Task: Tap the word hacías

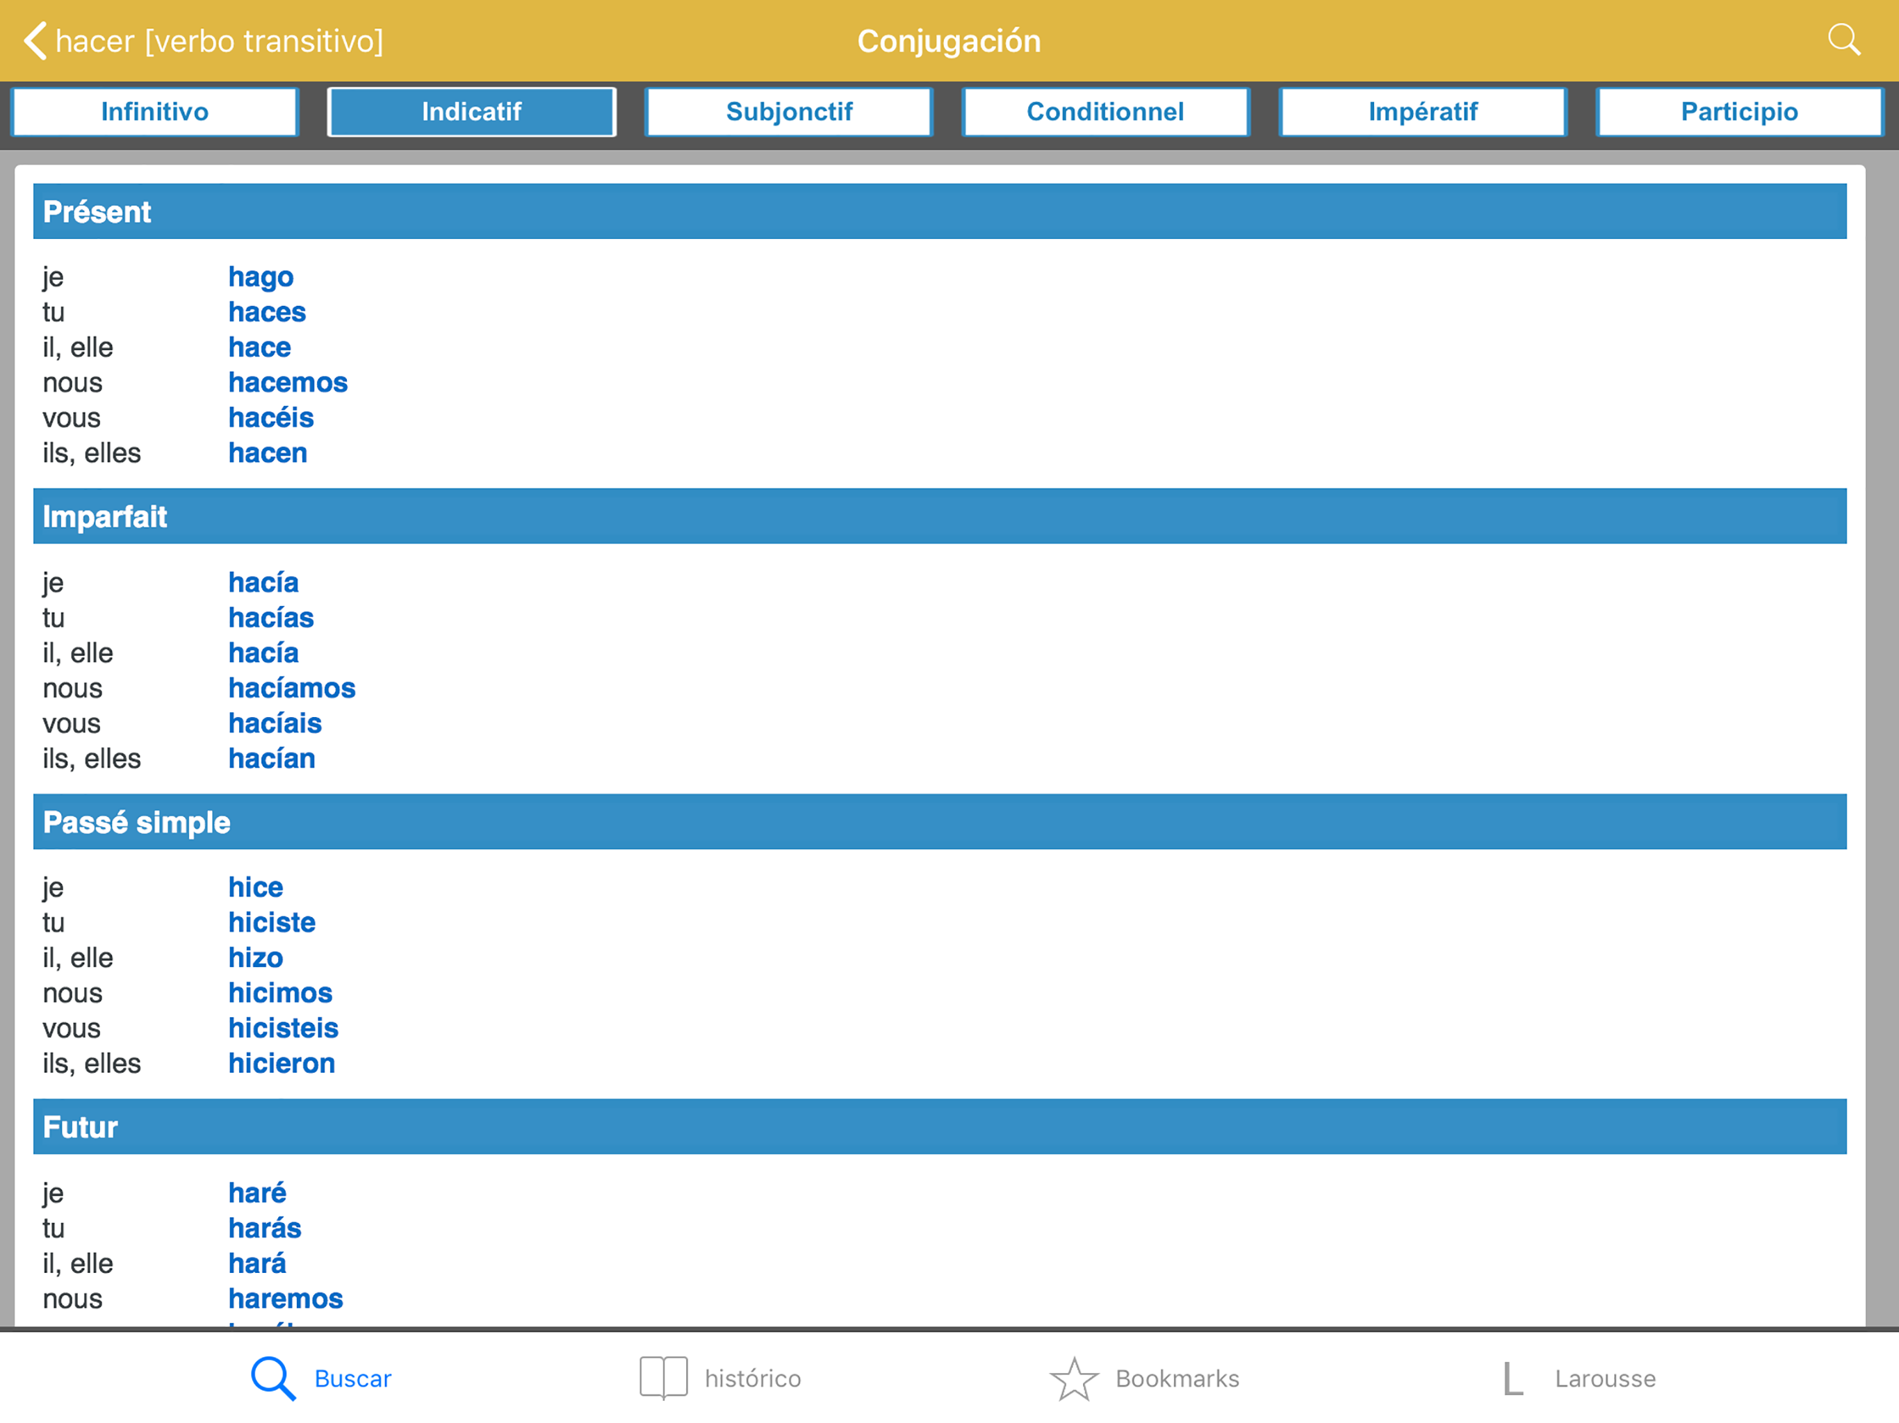Action: click(x=271, y=618)
